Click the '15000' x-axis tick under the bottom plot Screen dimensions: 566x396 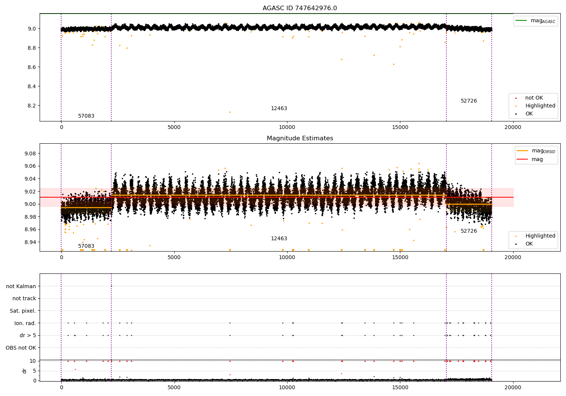tap(400, 387)
